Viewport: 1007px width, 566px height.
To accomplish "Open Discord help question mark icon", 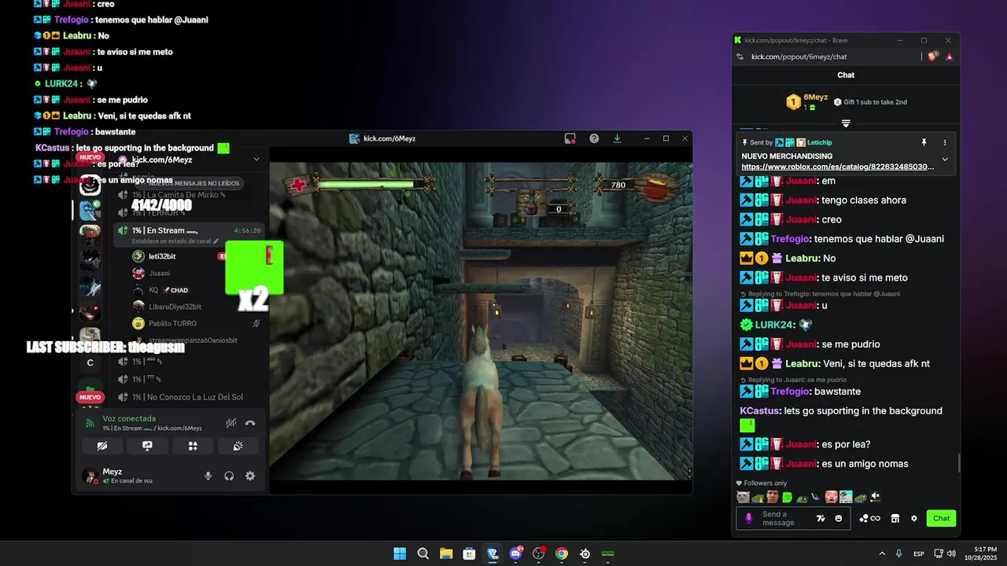I will (594, 138).
